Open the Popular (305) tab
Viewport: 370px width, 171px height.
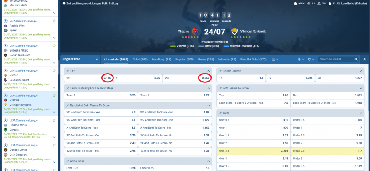(185, 59)
